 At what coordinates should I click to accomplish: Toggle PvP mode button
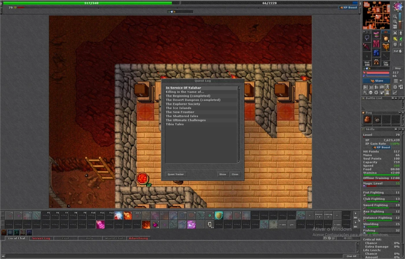(x=398, y=51)
